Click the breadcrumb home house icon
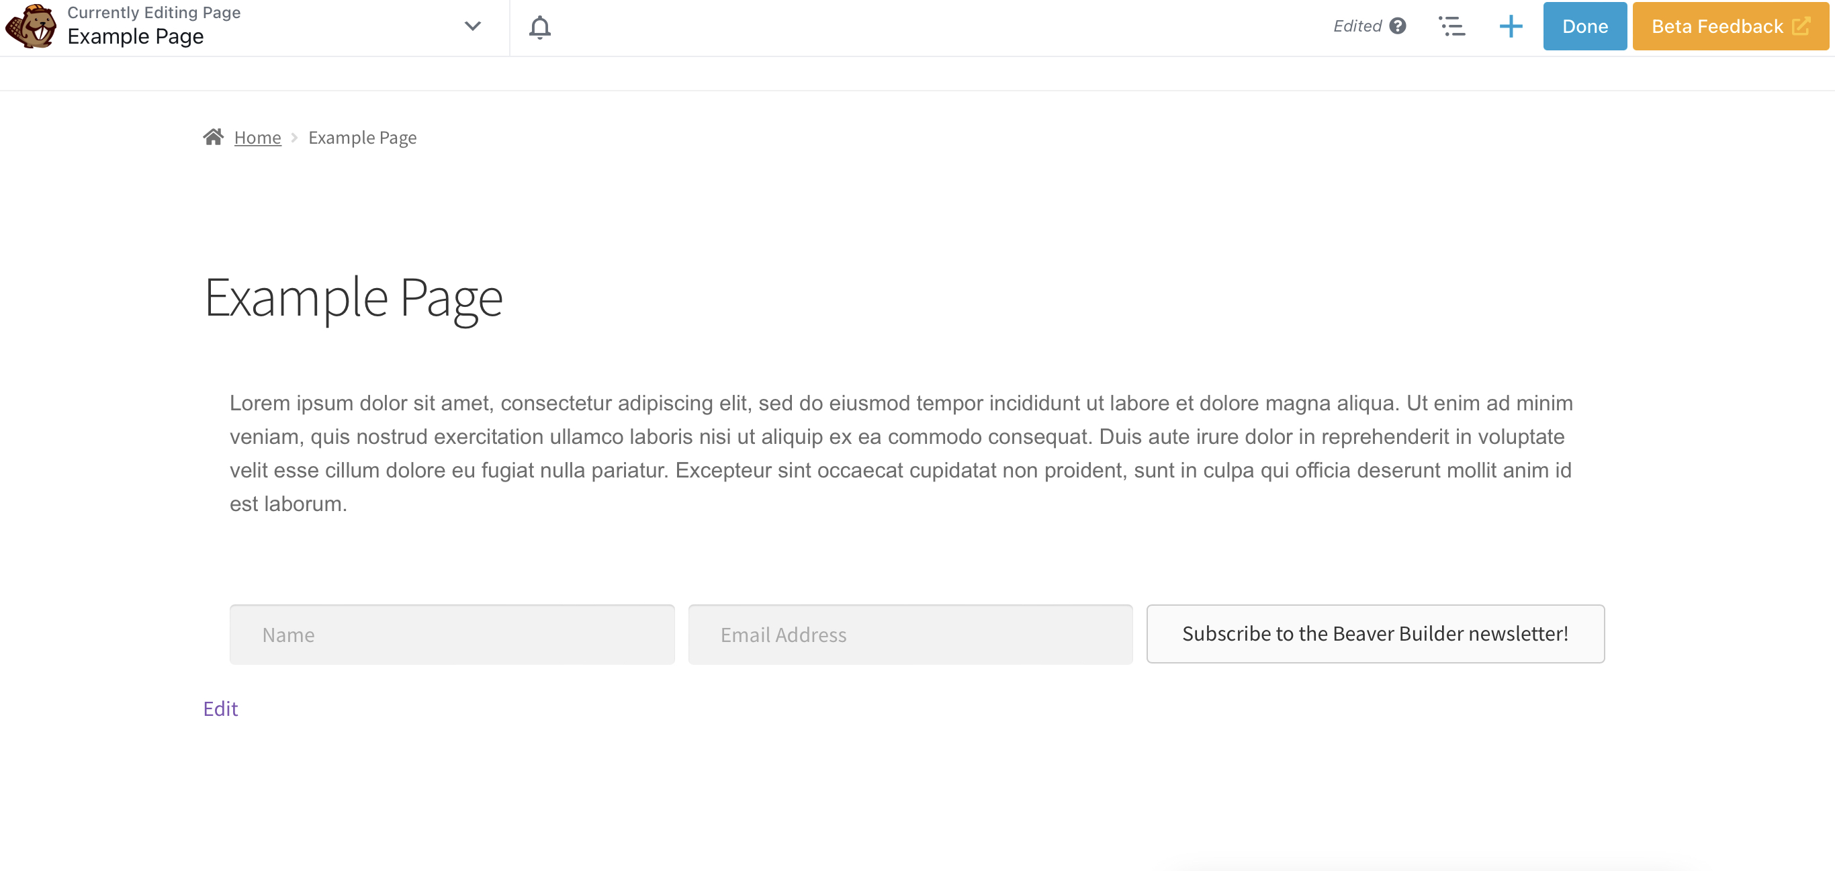 point(213,137)
